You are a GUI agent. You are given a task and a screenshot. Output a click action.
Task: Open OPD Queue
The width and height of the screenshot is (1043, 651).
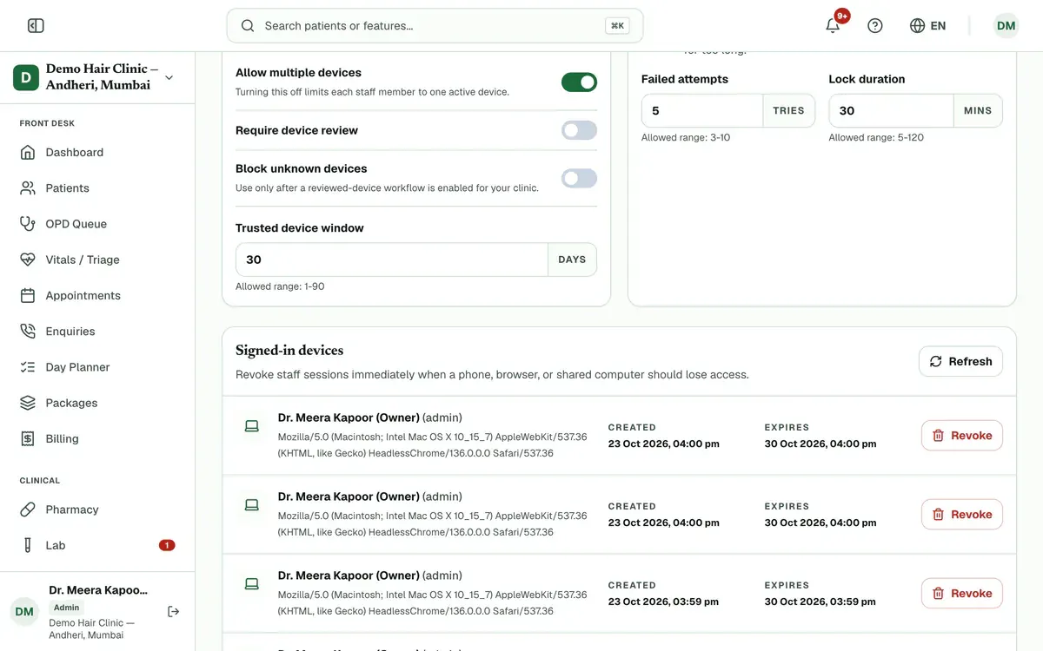[97, 224]
